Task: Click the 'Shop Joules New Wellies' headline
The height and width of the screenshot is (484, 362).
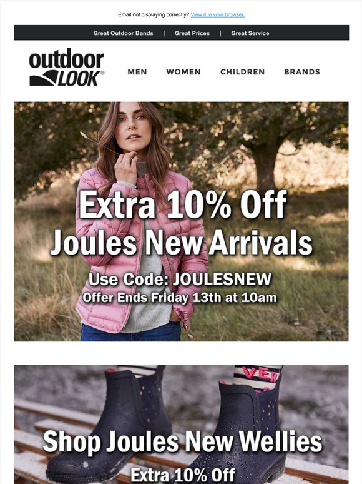Action: pyautogui.click(x=183, y=442)
